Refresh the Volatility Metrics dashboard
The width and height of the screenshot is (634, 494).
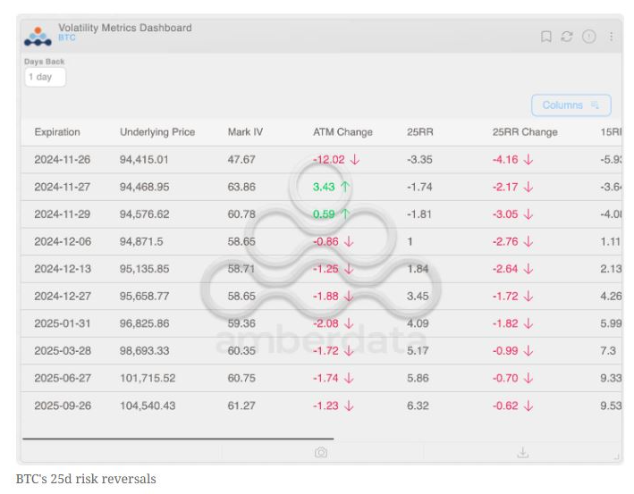tap(567, 37)
